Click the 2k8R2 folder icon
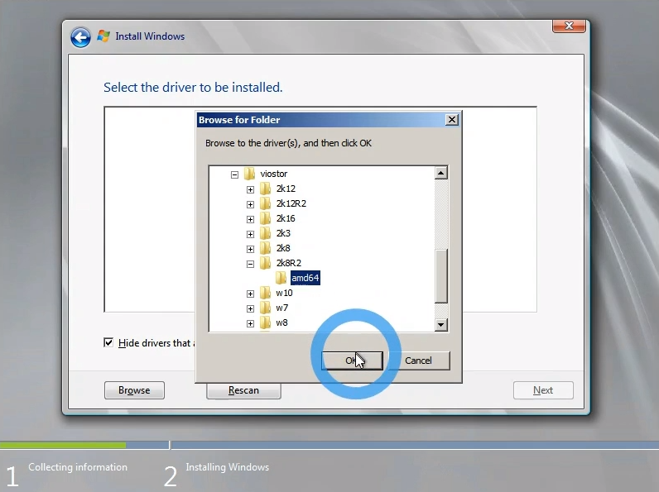The image size is (659, 492). coord(265,263)
